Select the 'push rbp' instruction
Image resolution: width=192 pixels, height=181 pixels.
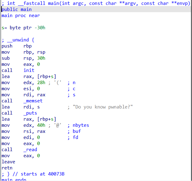16,46
